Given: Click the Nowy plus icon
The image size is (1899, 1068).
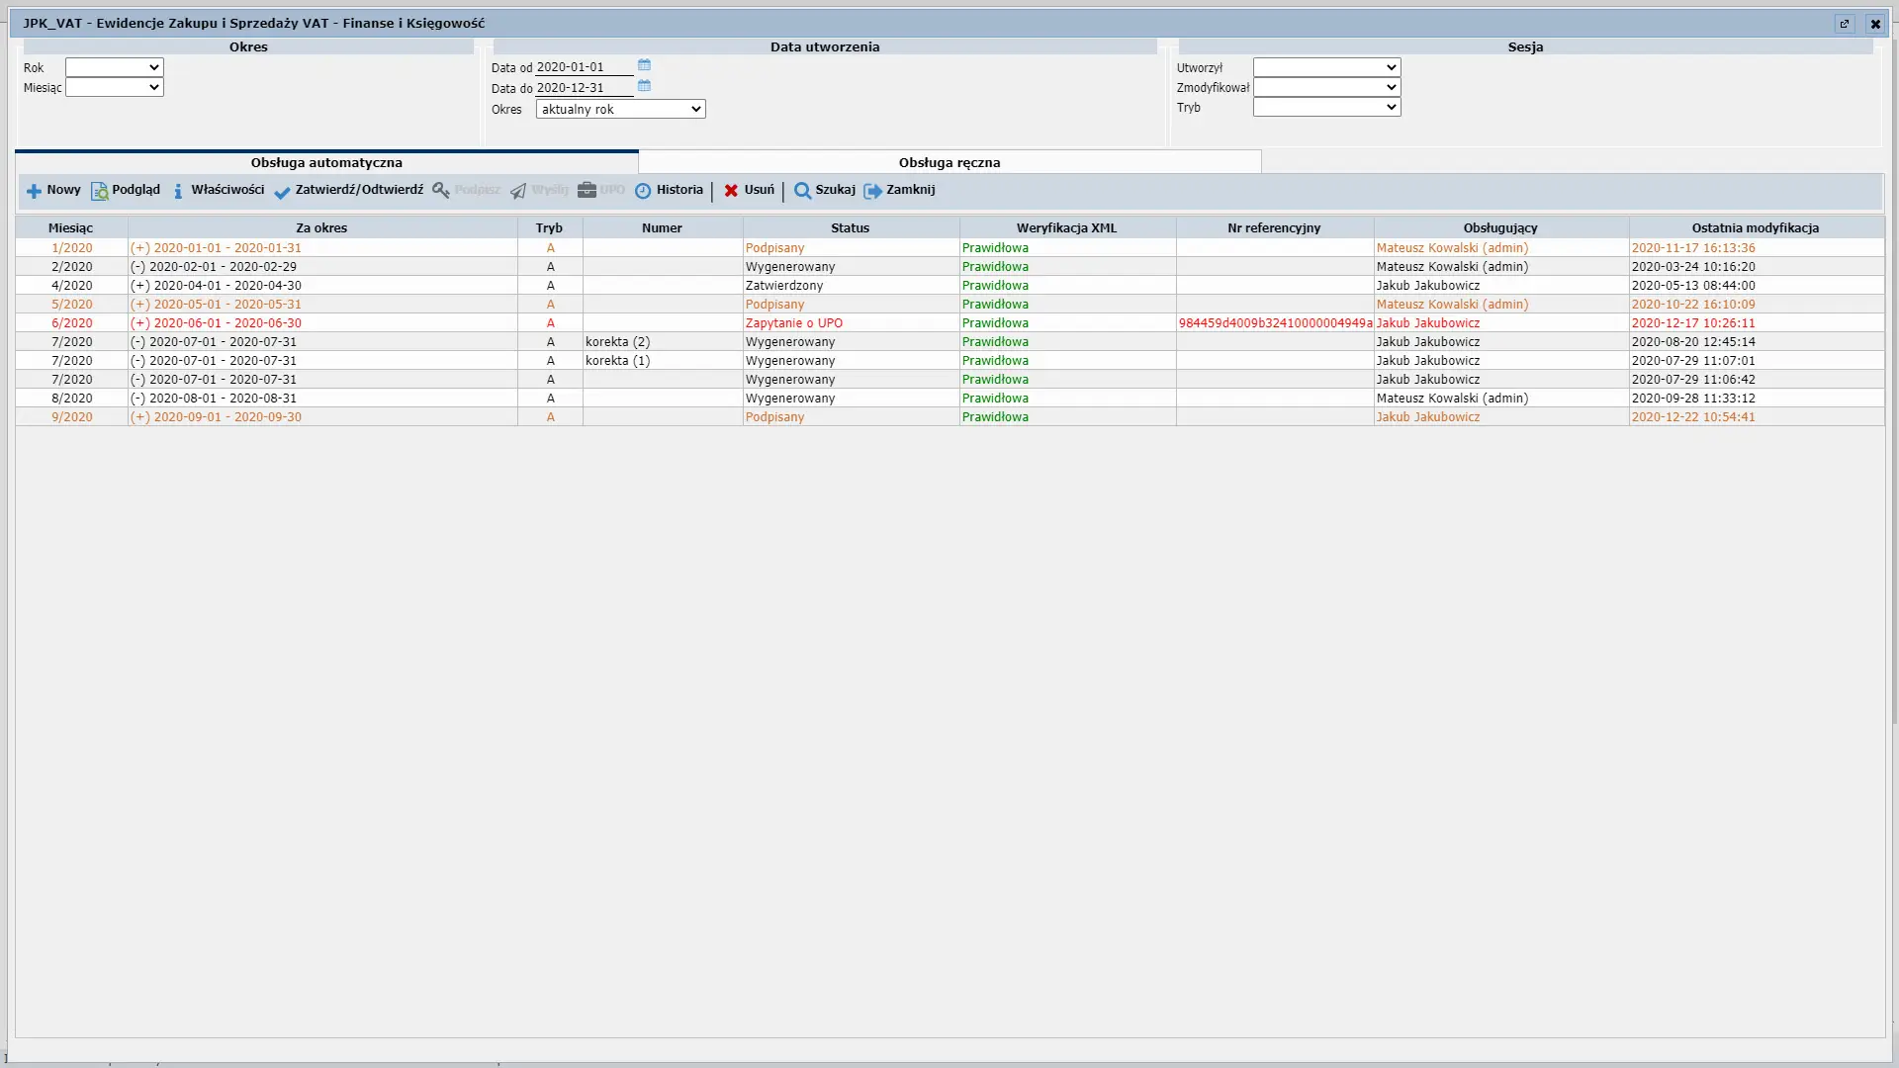Looking at the screenshot, I should click(34, 191).
